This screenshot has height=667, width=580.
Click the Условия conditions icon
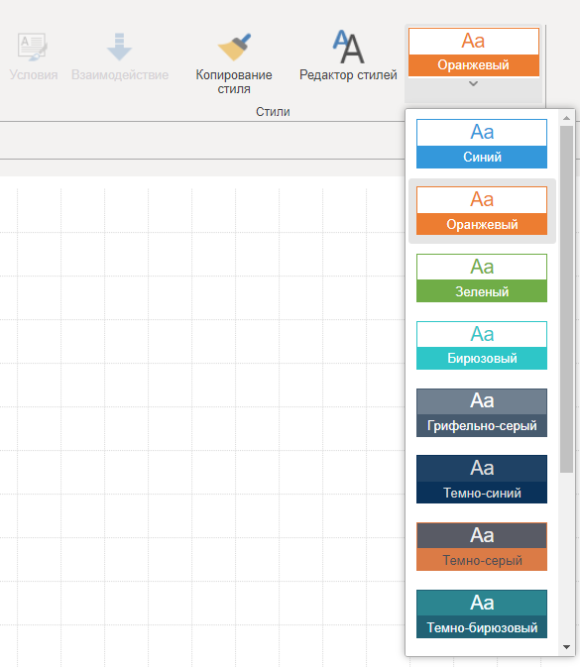click(33, 47)
